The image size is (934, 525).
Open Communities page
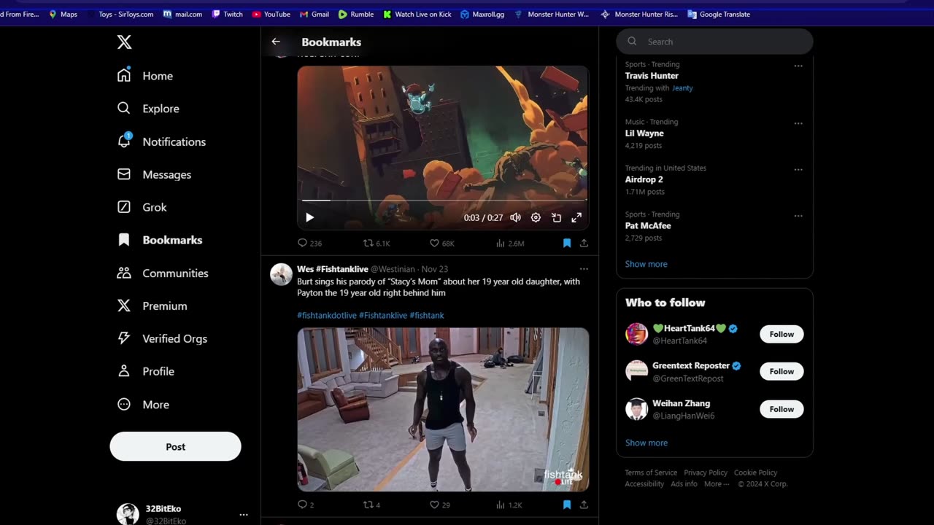tap(163, 273)
